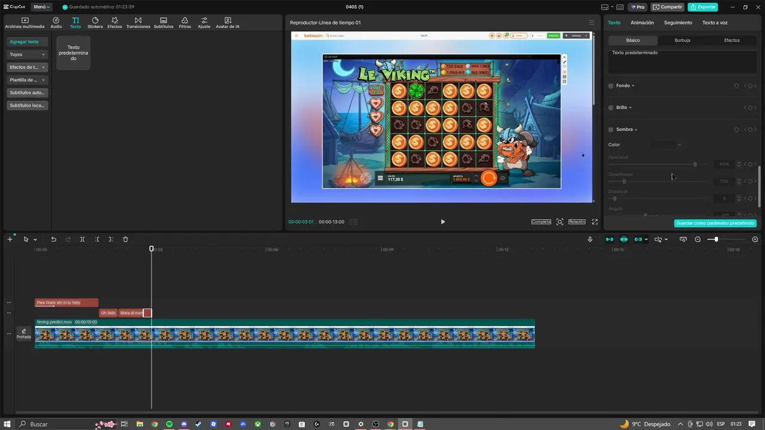This screenshot has width=765, height=430.
Task: Click the redo arrow in the timeline toolbar
Action: pyautogui.click(x=68, y=239)
